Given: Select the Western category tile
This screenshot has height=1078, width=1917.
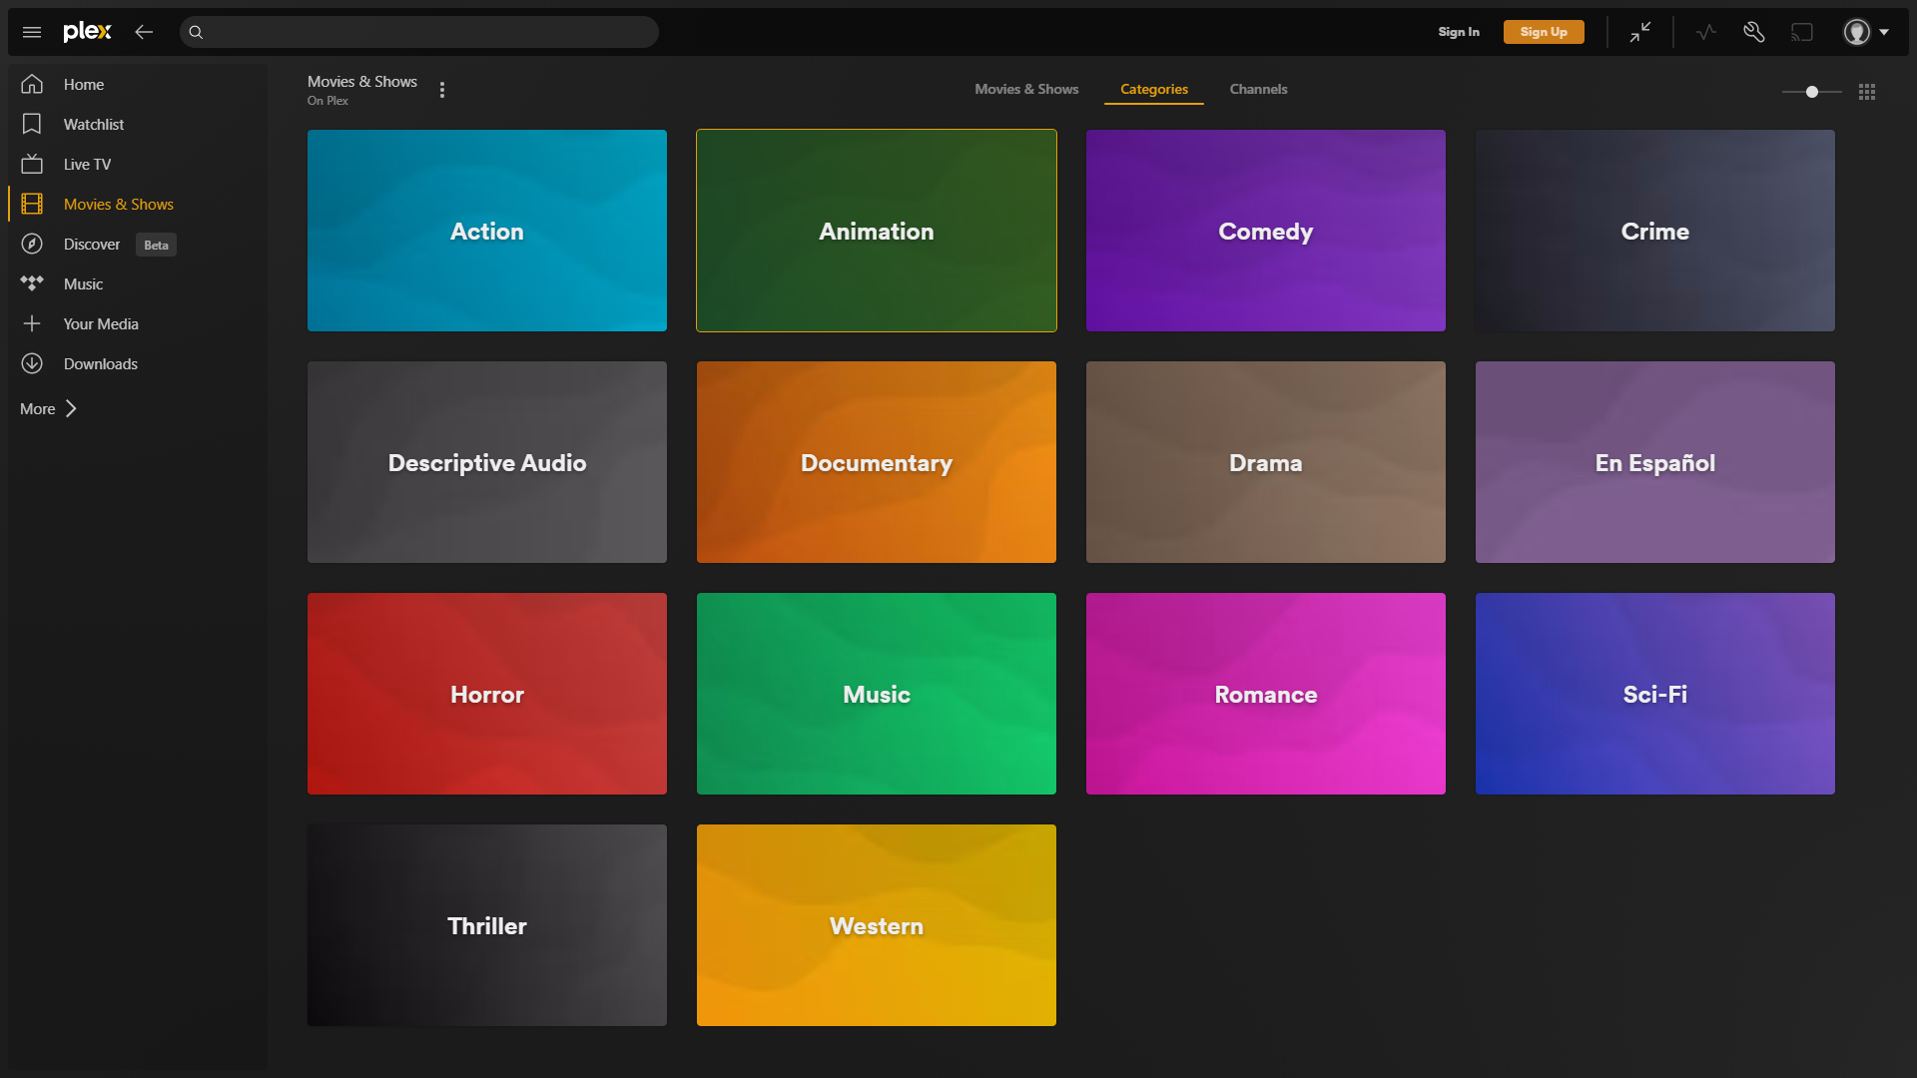Looking at the screenshot, I should 877,925.
